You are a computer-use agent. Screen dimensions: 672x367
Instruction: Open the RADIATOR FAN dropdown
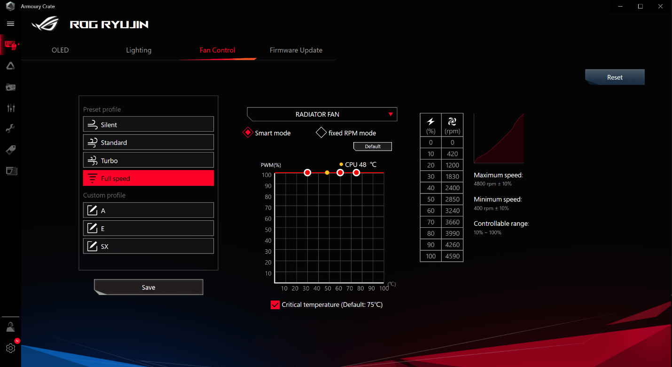pos(322,114)
